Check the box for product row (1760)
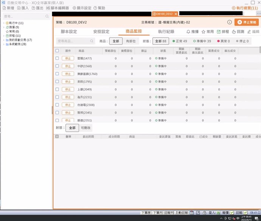The height and width of the screenshot is (221, 261). pyautogui.click(x=57, y=74)
